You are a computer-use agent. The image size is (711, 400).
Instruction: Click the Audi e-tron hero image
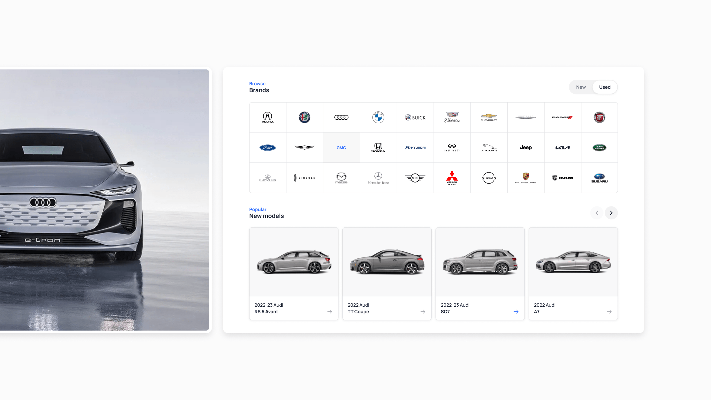(104, 200)
